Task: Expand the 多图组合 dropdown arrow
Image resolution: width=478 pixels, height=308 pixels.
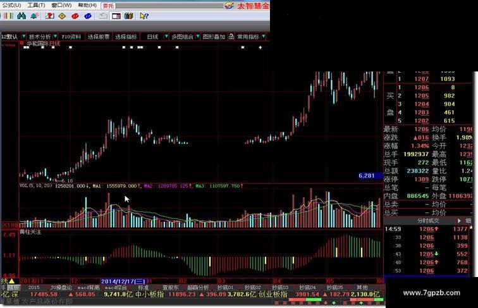Action: click(x=198, y=37)
